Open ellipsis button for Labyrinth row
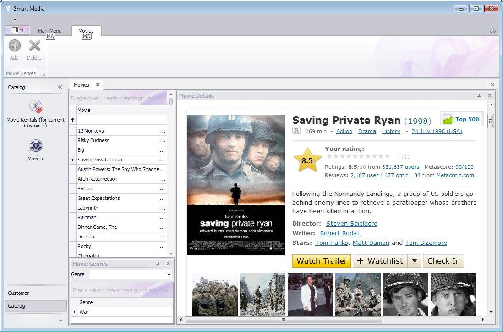Image resolution: width=503 pixels, height=332 pixels. (x=163, y=208)
